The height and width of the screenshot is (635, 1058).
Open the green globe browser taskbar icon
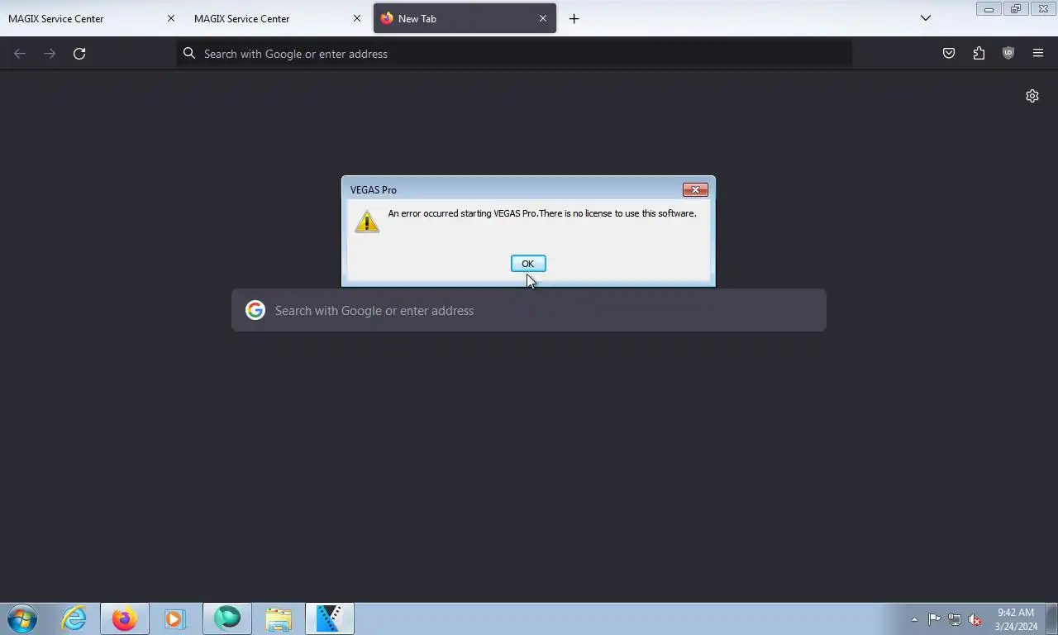pyautogui.click(x=227, y=618)
